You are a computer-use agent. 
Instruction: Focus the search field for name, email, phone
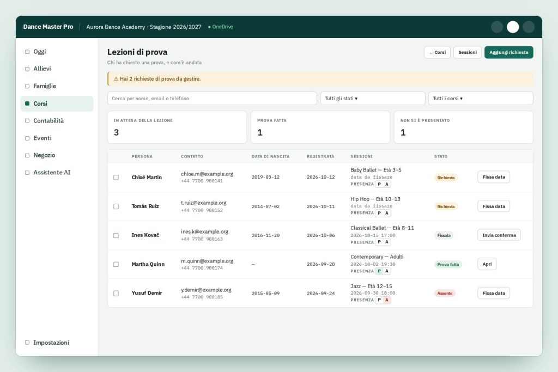click(212, 99)
